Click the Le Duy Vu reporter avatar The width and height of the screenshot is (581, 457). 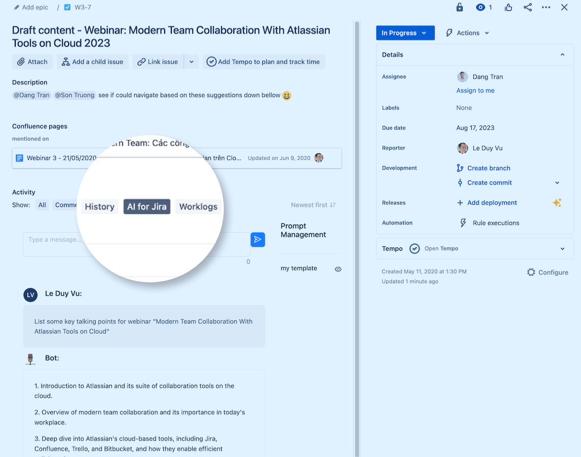[462, 148]
